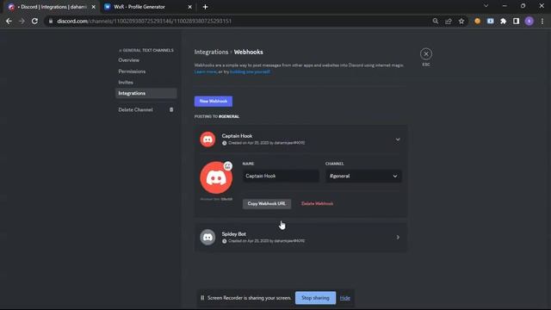Open the Chrome three-dot menu
The width and height of the screenshot is (551, 310).
click(542, 21)
